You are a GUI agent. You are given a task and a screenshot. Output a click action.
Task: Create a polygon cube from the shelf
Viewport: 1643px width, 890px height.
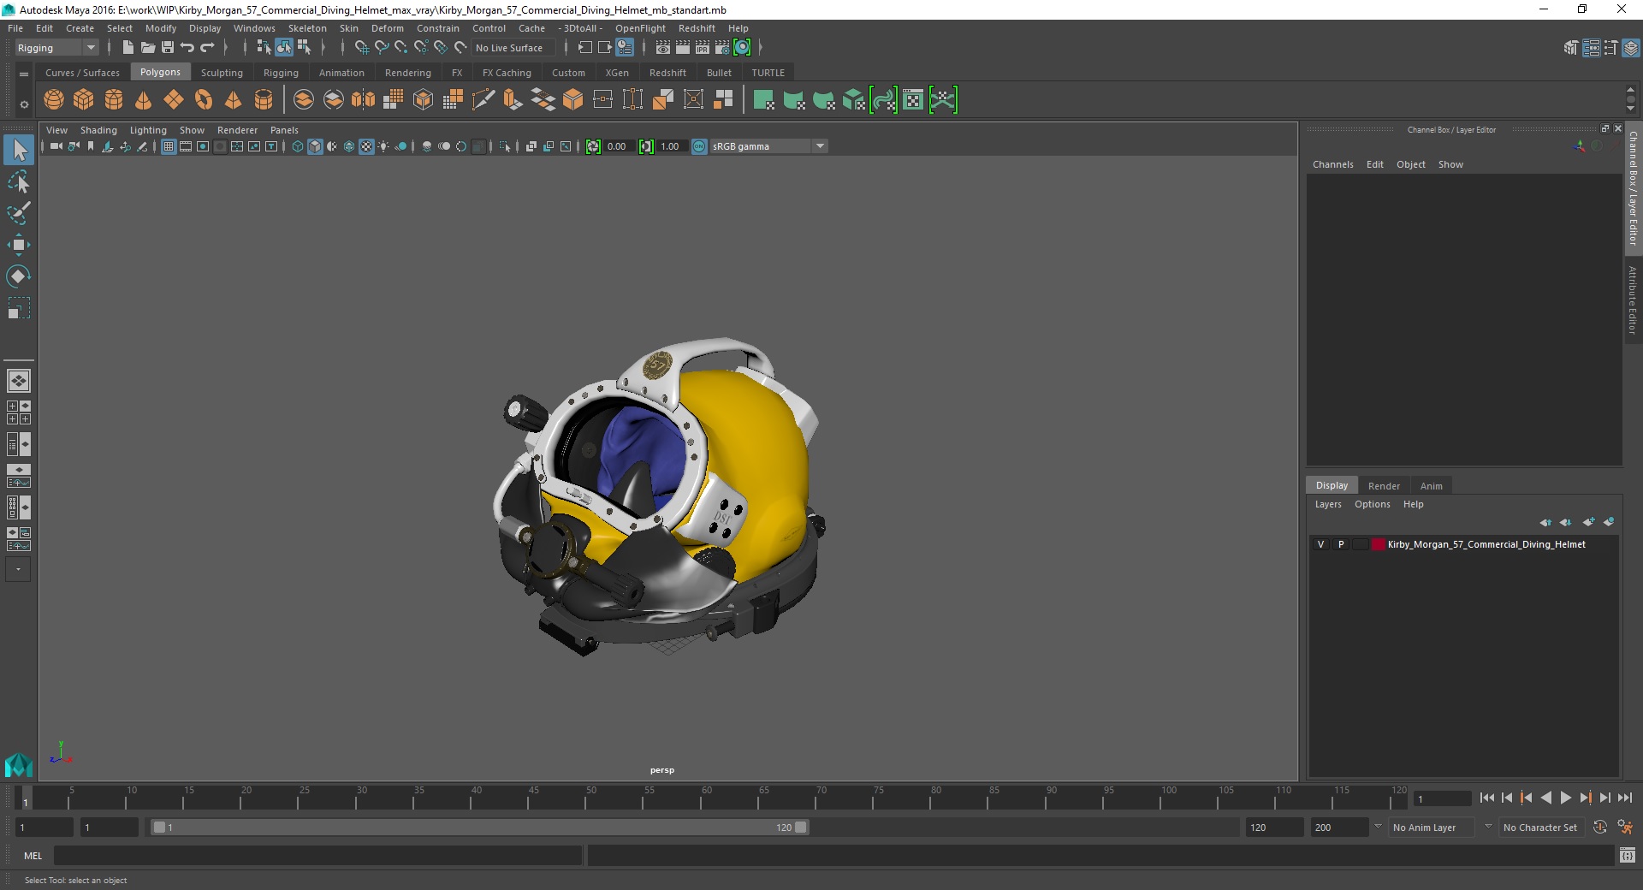click(x=84, y=100)
